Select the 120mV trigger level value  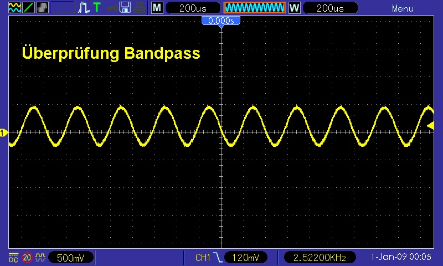tap(245, 258)
